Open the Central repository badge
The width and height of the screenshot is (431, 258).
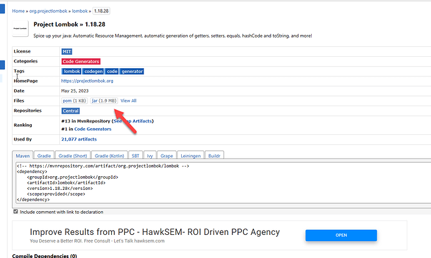point(71,111)
